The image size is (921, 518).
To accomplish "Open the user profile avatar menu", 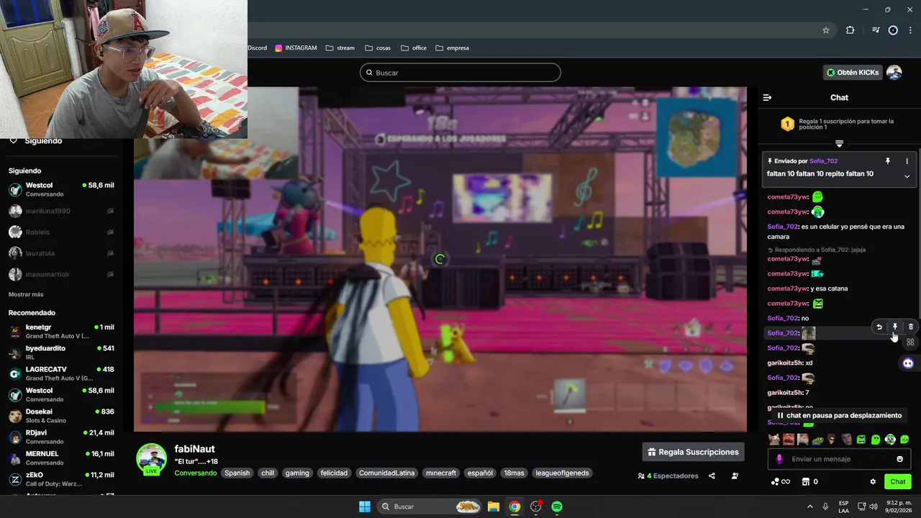I will tap(894, 73).
